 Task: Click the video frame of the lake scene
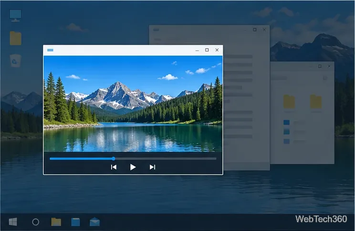coord(133,104)
